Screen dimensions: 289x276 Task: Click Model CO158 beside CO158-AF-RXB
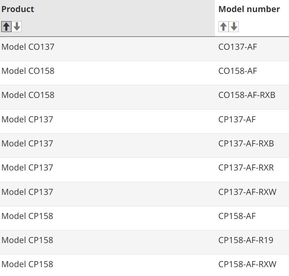(x=28, y=95)
